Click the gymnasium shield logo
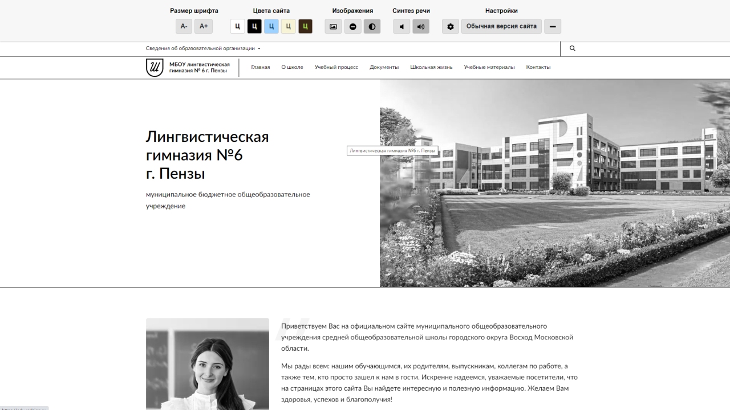Screen dimensions: 730x410 [x=155, y=67]
